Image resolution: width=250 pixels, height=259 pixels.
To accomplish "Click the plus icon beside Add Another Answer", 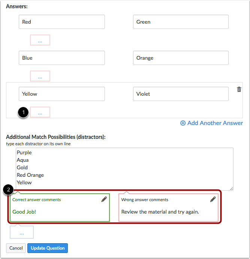I will pos(183,123).
